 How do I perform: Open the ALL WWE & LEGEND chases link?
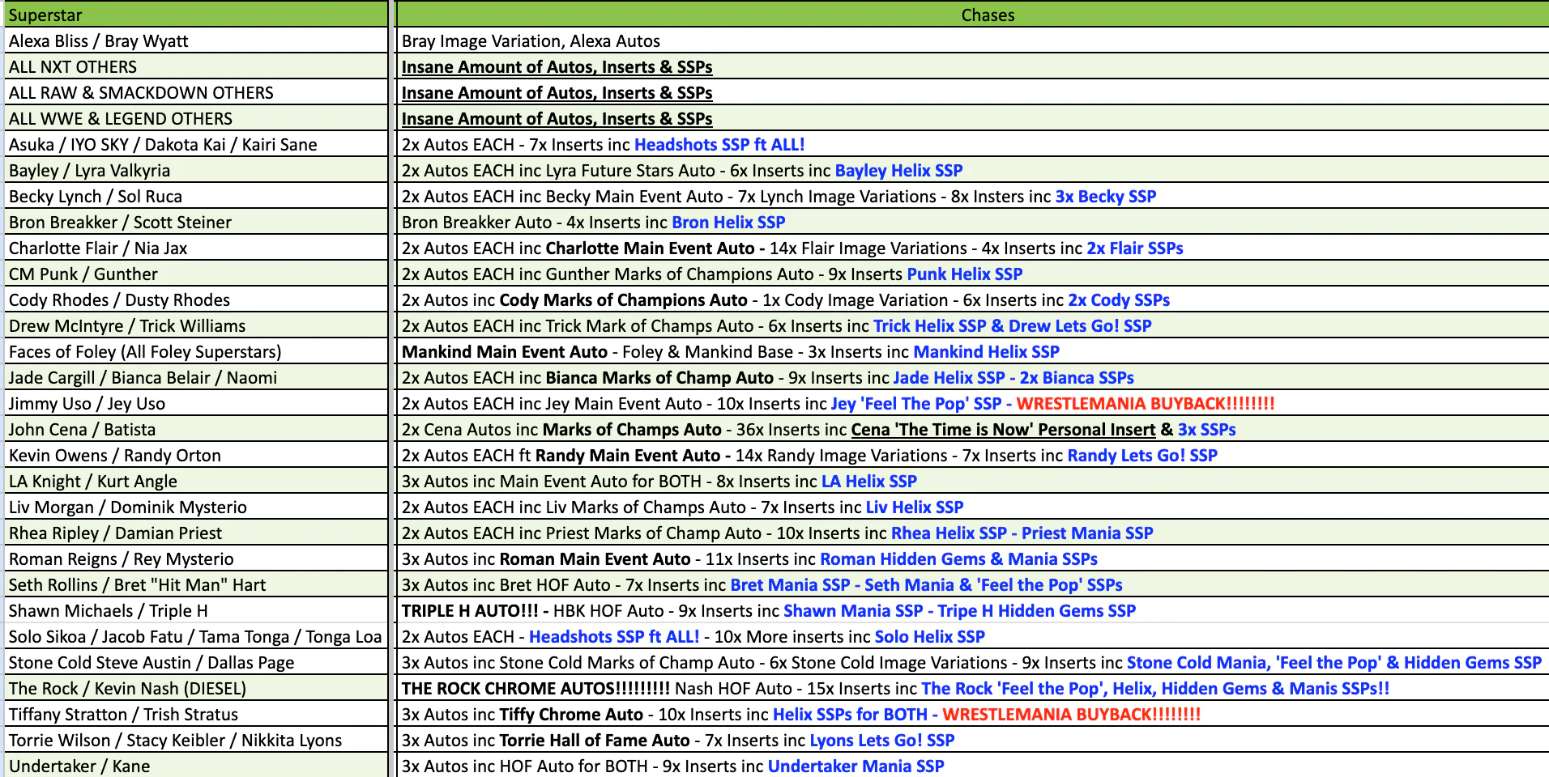557,119
